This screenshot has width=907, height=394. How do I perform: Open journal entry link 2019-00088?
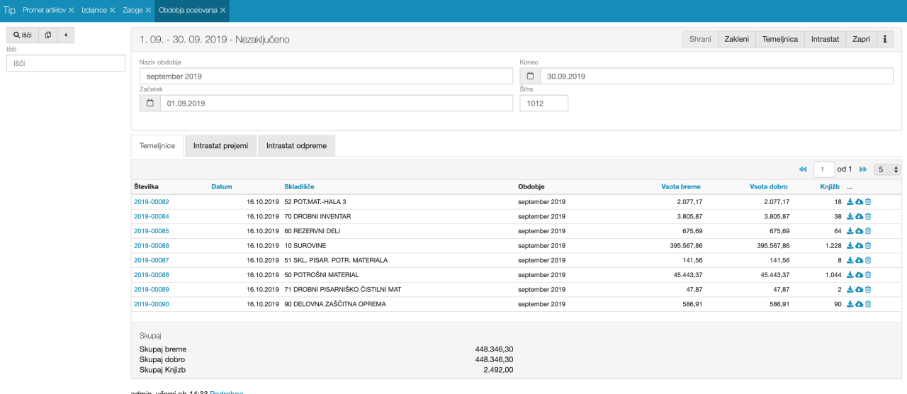[152, 275]
